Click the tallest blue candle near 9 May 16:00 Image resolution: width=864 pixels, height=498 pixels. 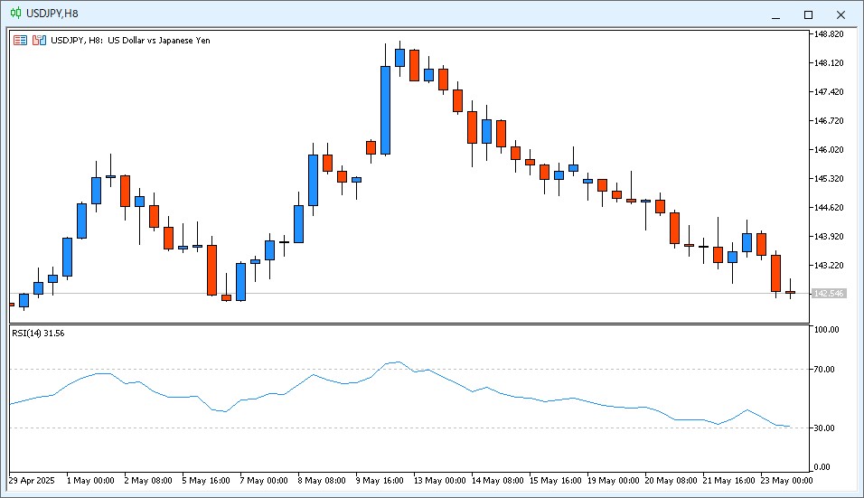(386, 110)
